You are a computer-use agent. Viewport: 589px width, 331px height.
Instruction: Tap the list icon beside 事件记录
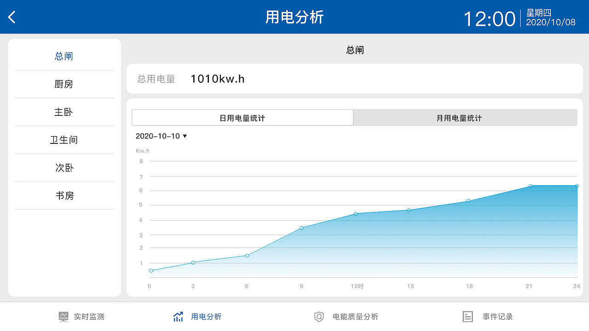coord(468,316)
